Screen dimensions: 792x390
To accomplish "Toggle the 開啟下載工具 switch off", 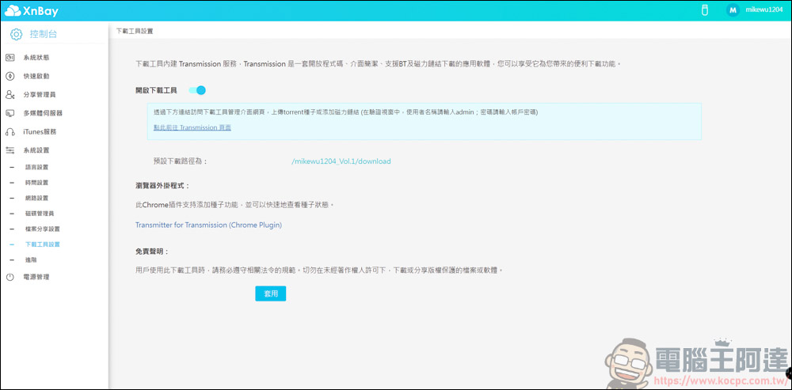I will 197,91.
